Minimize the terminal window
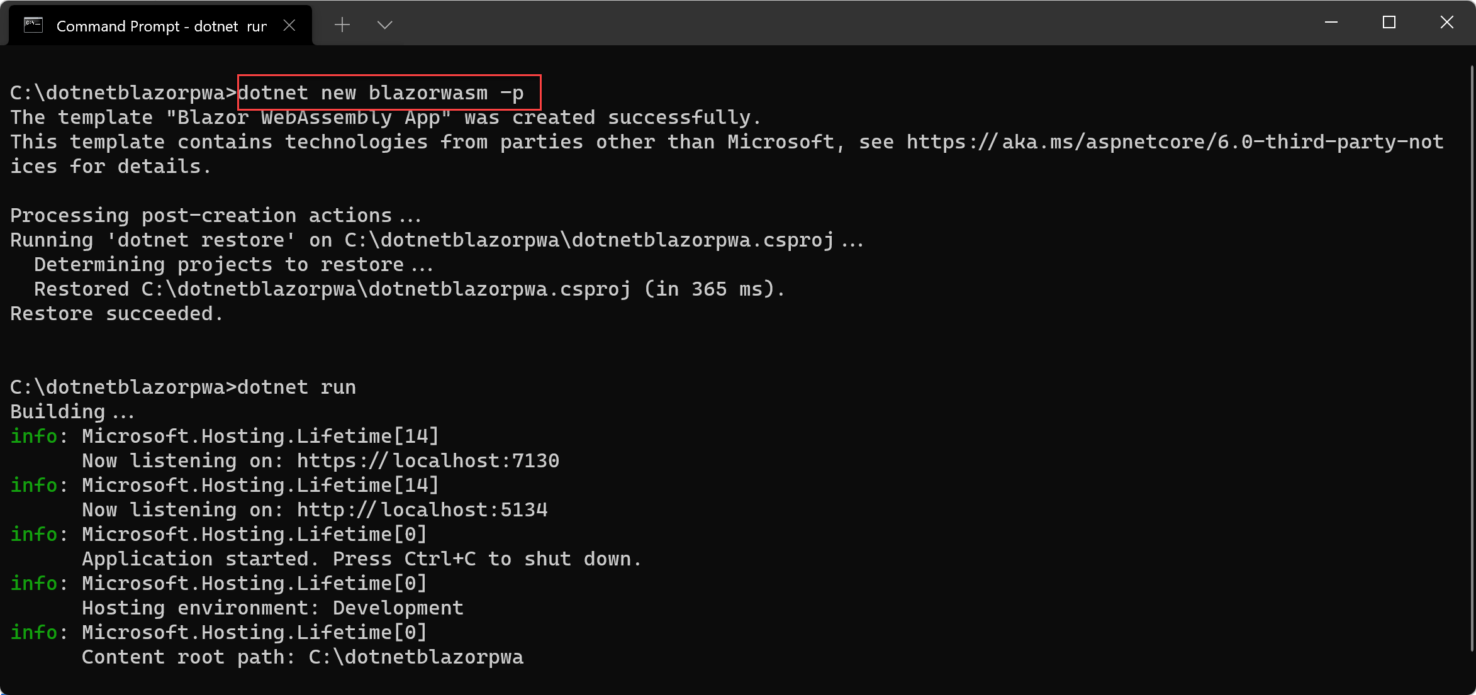1476x695 pixels. [x=1331, y=23]
